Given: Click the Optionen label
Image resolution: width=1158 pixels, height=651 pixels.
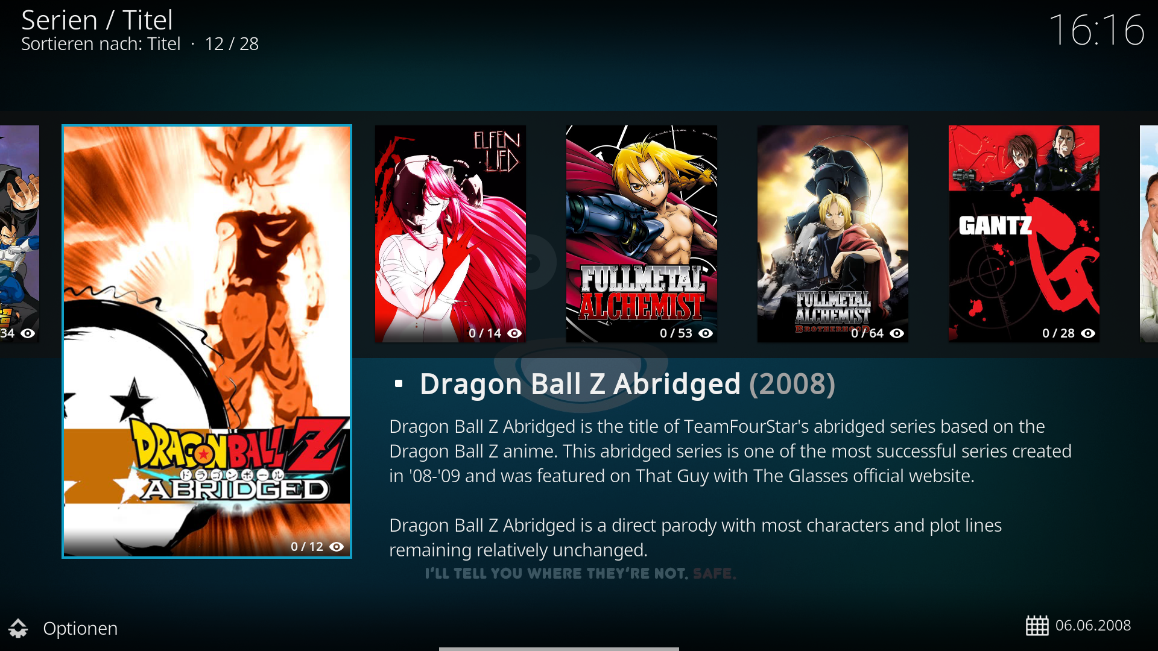Looking at the screenshot, I should (80, 628).
